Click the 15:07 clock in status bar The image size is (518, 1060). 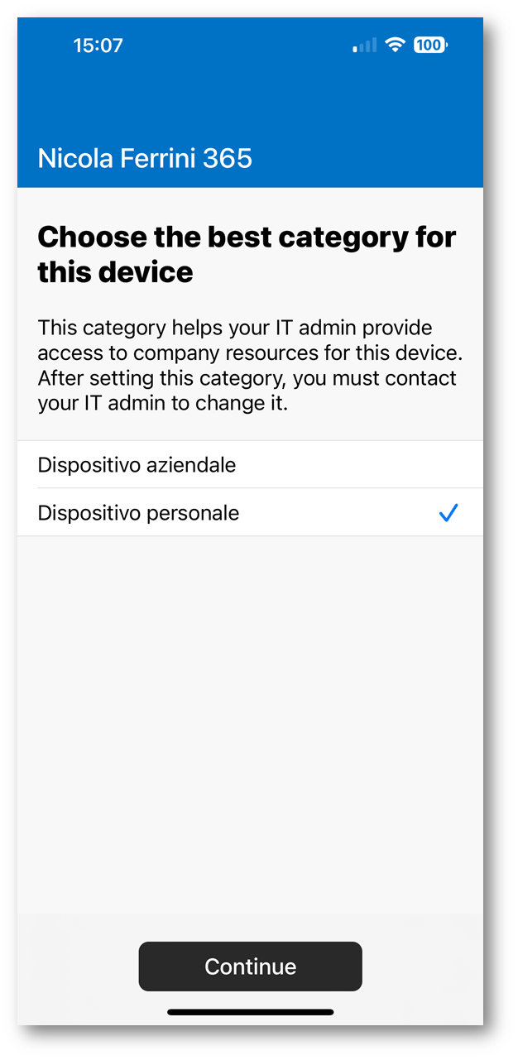[98, 46]
